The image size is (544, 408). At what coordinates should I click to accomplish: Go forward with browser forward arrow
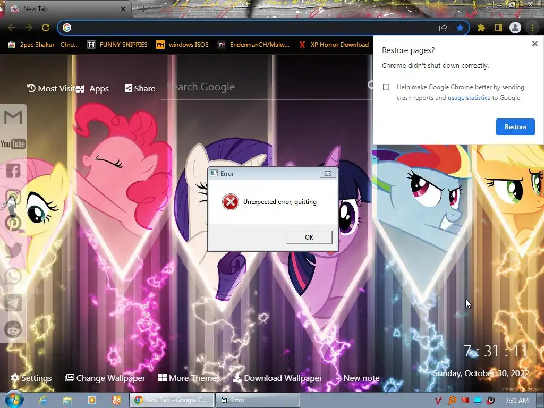tap(29, 28)
